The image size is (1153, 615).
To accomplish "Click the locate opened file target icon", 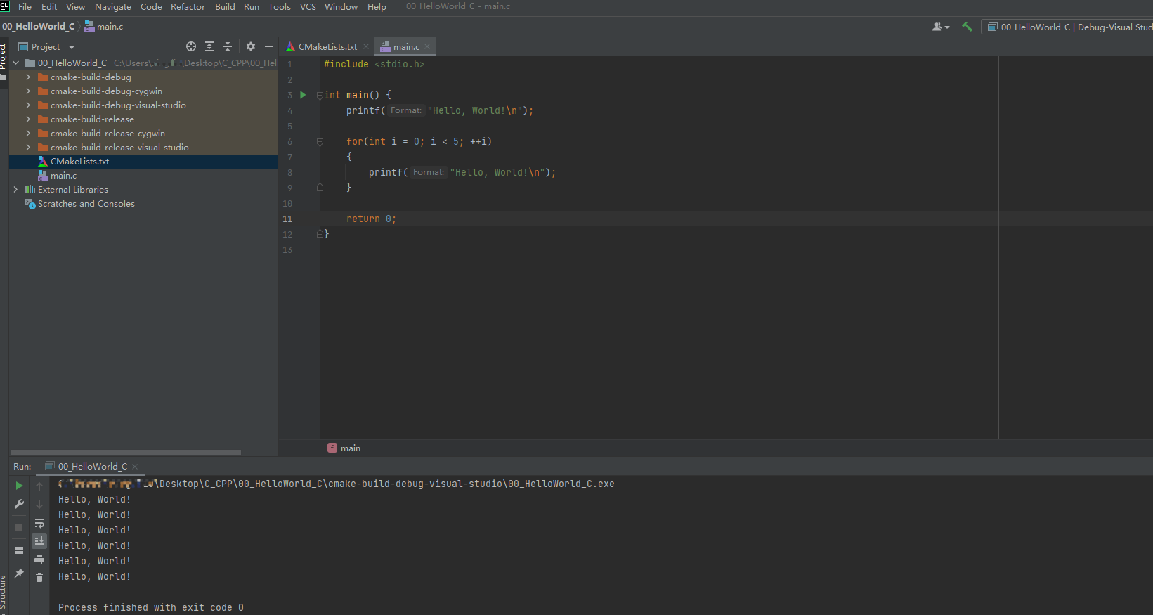I will 191,46.
